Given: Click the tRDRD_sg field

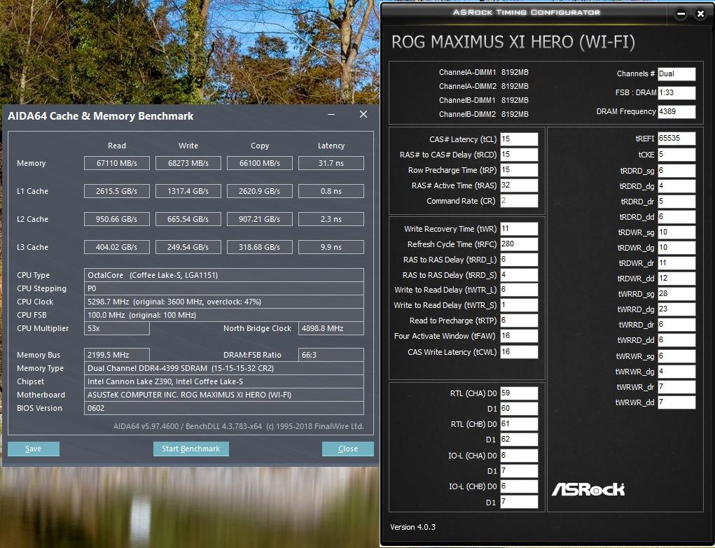Looking at the screenshot, I should (x=676, y=171).
